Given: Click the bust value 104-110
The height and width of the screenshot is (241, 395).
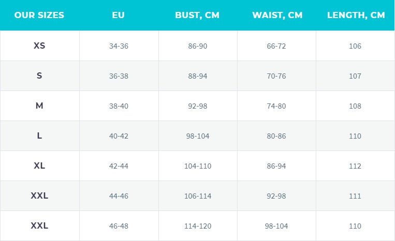Looking at the screenshot, I should pyautogui.click(x=198, y=166).
